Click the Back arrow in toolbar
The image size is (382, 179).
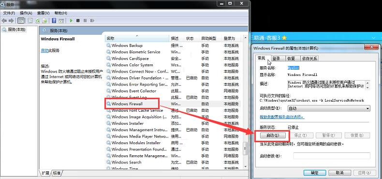pos(4,21)
